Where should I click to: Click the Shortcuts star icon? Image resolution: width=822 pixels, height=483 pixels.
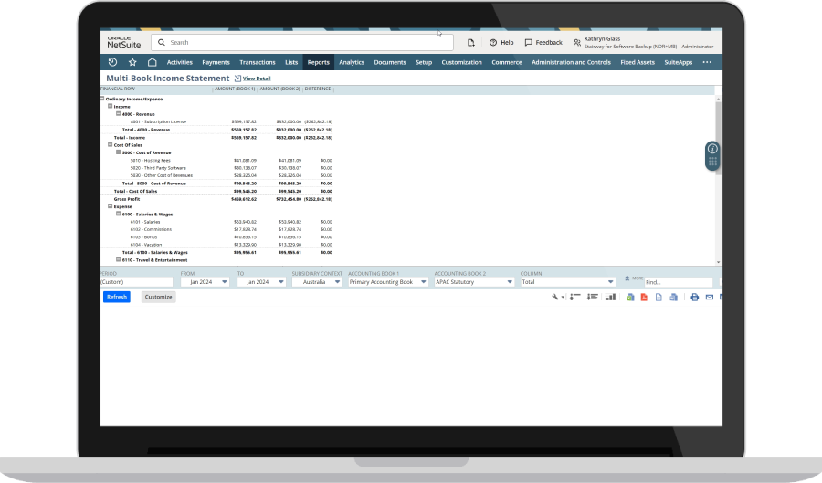point(132,62)
